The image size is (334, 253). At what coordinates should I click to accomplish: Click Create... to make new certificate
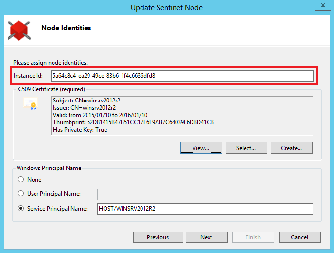291,148
